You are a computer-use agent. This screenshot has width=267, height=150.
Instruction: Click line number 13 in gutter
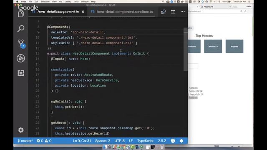[38, 53]
